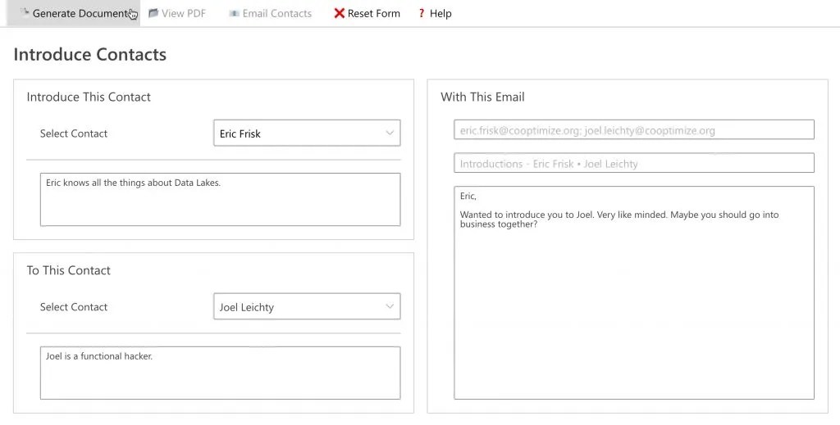Choose the Email Contacts toolbar label
This screenshot has height=425, width=840.
[x=276, y=13]
